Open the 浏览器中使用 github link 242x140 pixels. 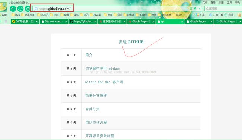click(102, 69)
